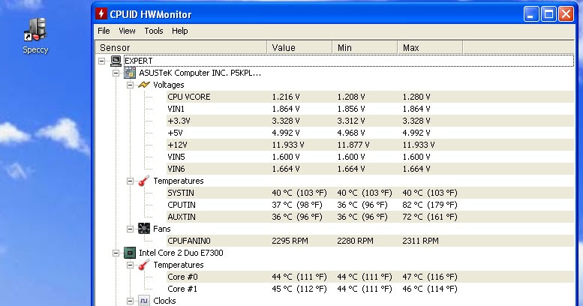
Task: Click the Value column header
Action: [299, 47]
